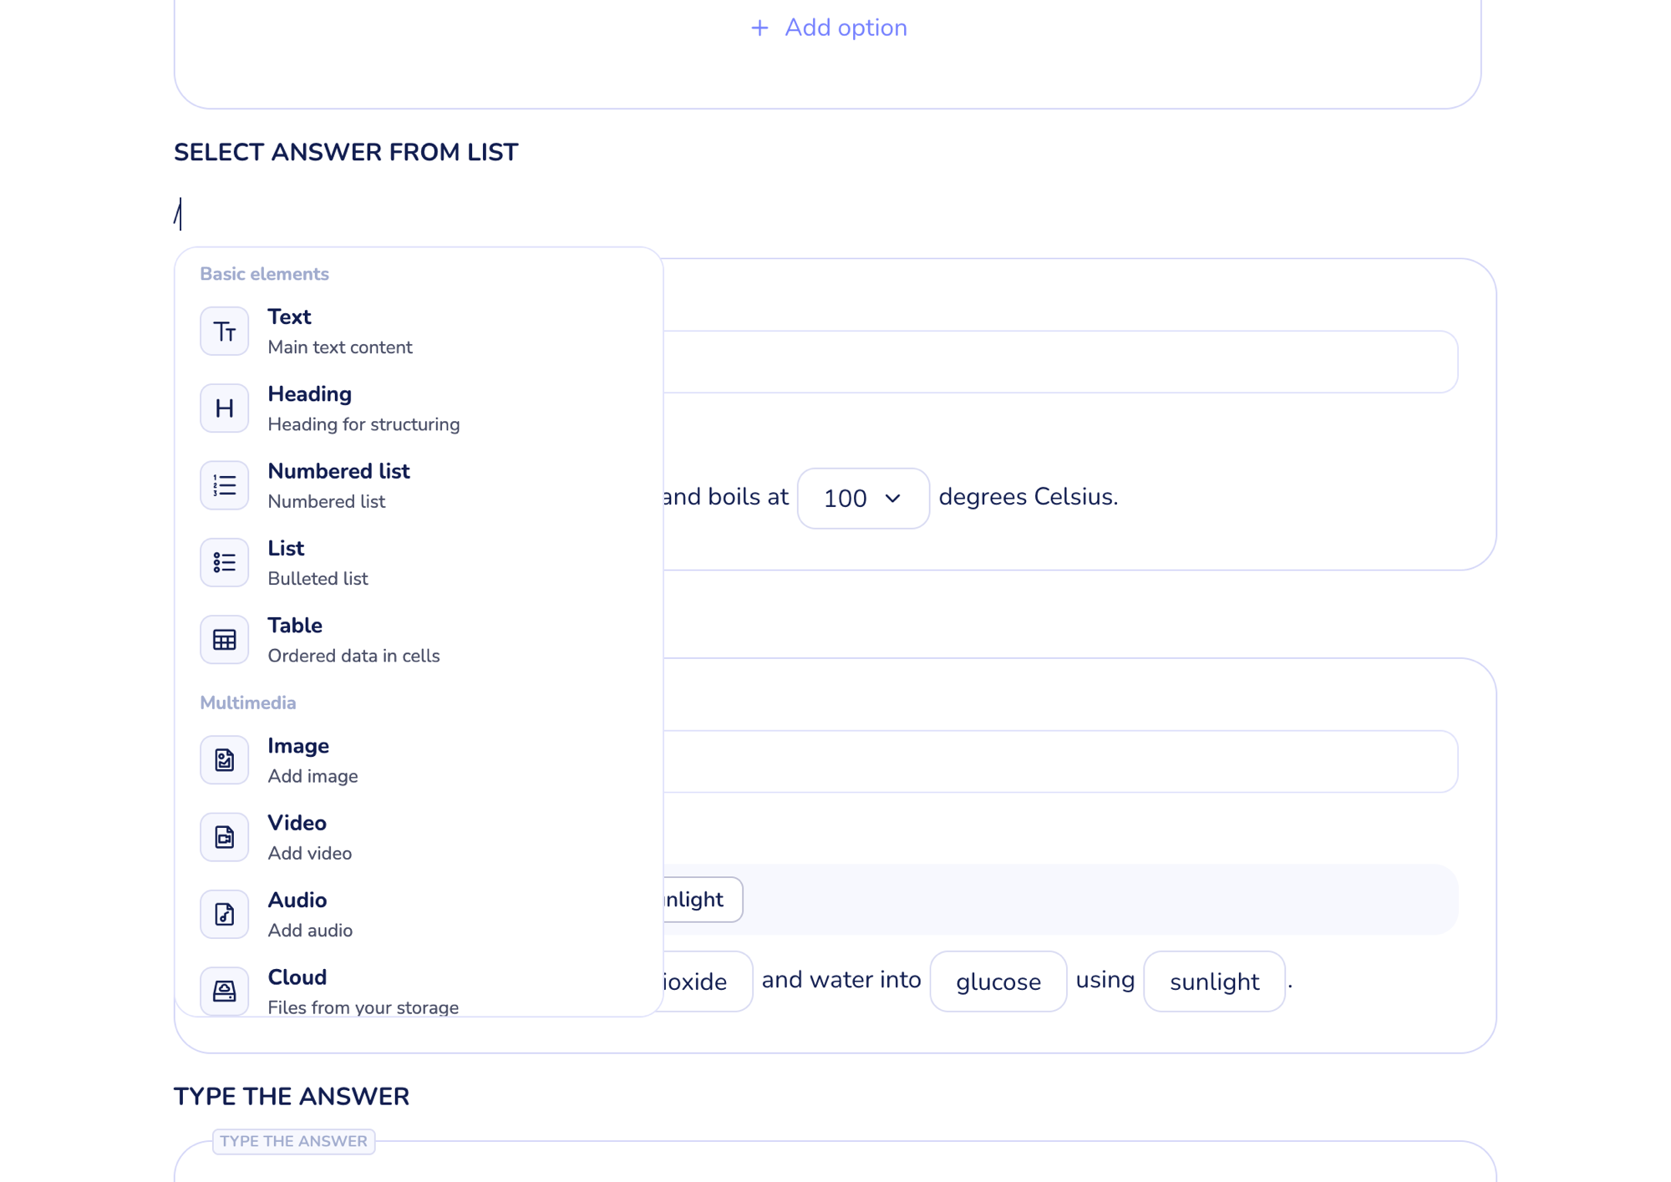Click the Video file icon
Screen dimensions: 1671x1182
coord(224,837)
